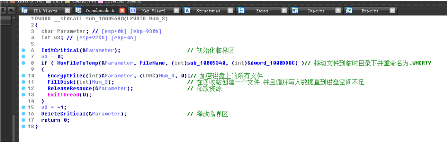Click the Imports tab icon
447x149 pixels.
point(295,10)
